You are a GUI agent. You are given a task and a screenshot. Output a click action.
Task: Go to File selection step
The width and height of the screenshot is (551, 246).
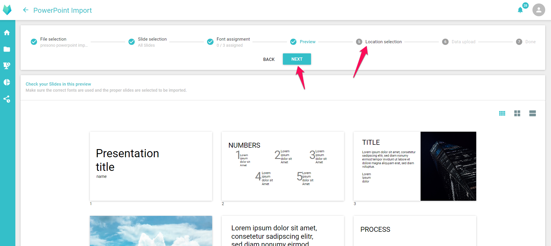point(53,39)
